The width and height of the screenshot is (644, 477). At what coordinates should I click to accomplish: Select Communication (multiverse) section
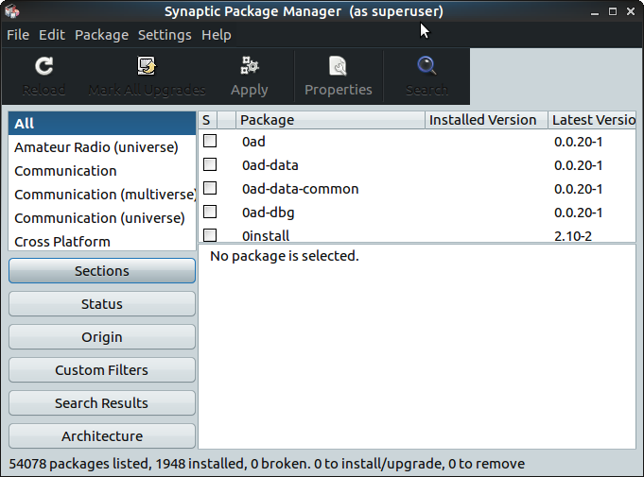(102, 195)
